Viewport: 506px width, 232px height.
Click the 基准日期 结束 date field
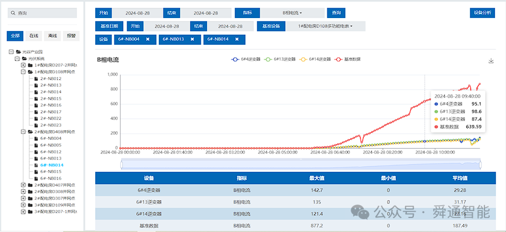(231, 26)
